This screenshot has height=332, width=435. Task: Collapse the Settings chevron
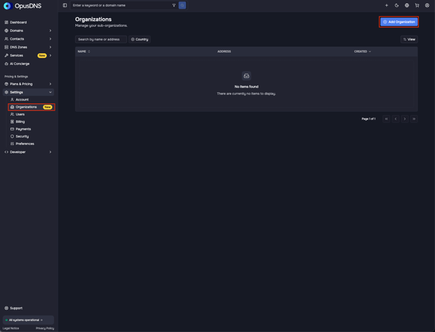[51, 92]
